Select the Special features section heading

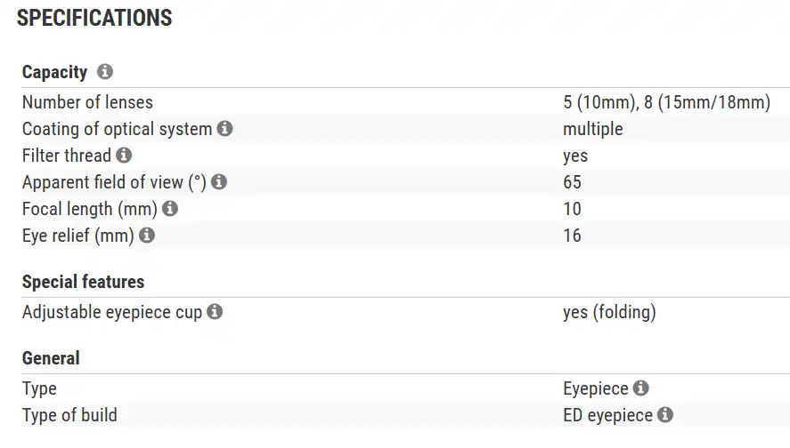click(x=83, y=282)
